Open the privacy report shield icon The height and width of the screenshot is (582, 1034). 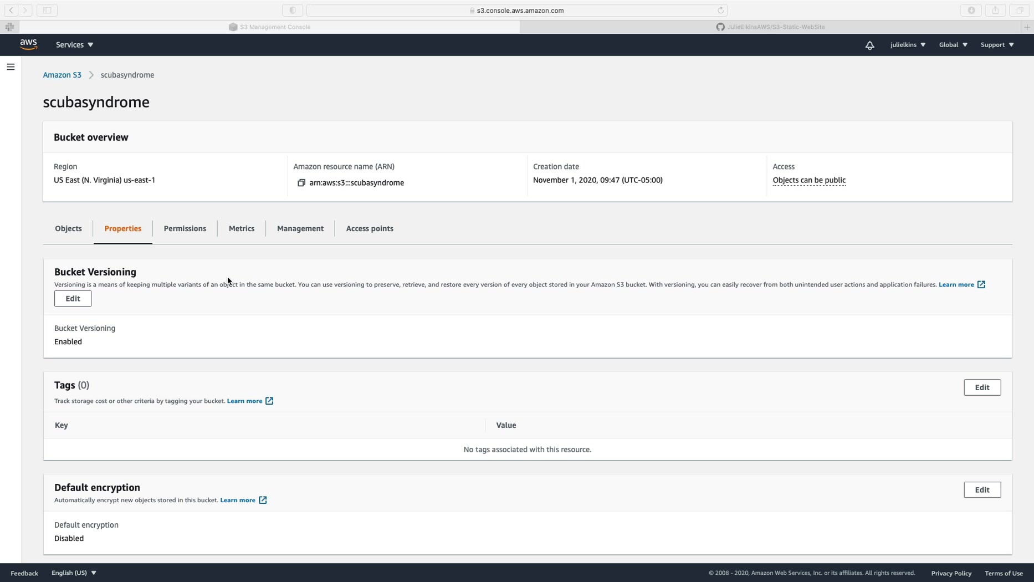[x=293, y=10]
